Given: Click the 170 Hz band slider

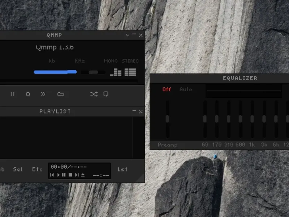Looking at the screenshot, I should (217, 119).
